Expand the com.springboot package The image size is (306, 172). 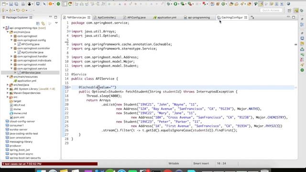(x=11, y=36)
